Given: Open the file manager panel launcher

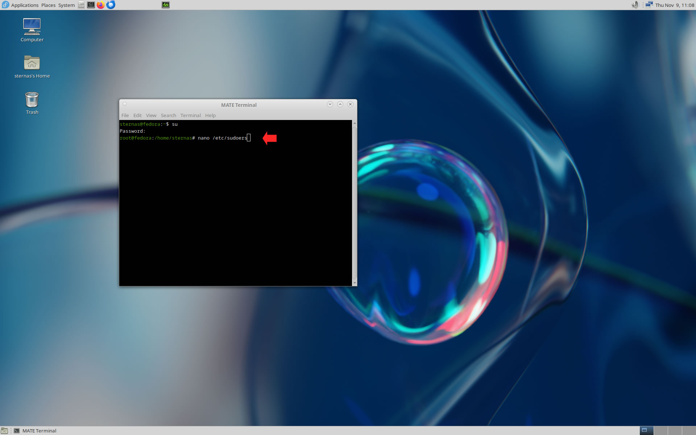Looking at the screenshot, I should 81,5.
